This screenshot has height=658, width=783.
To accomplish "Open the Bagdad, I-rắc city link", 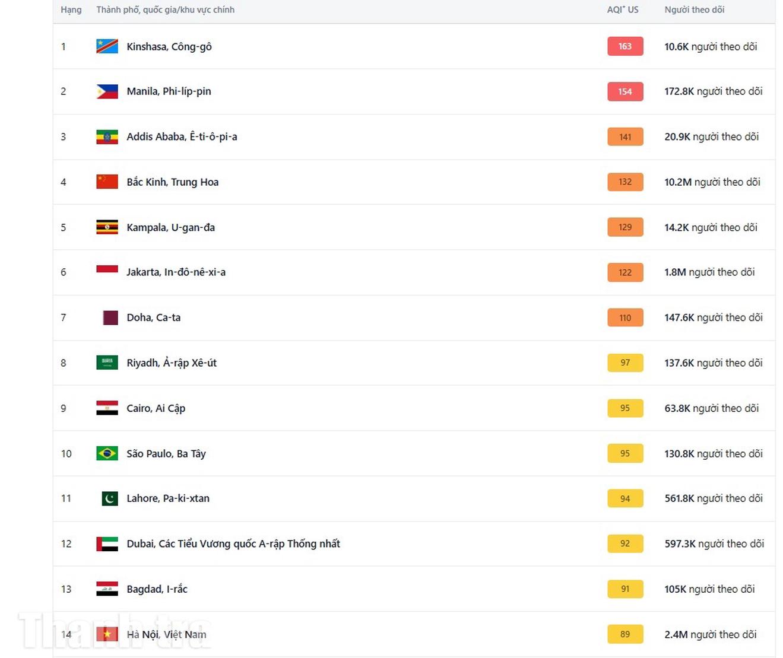I will click(157, 589).
